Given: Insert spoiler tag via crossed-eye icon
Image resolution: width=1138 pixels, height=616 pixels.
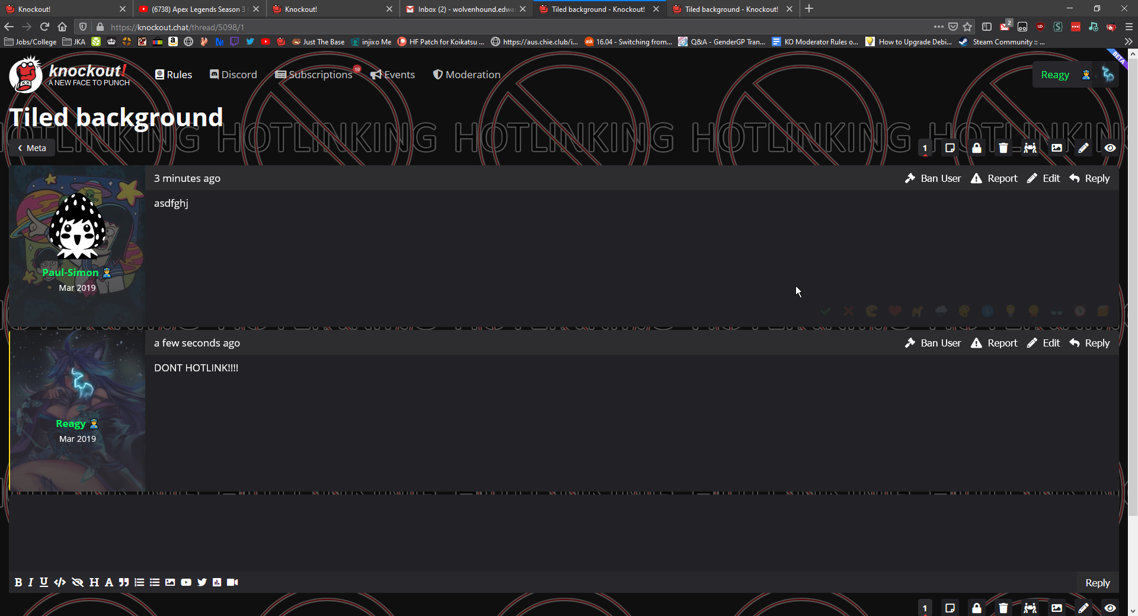Looking at the screenshot, I should [x=78, y=582].
